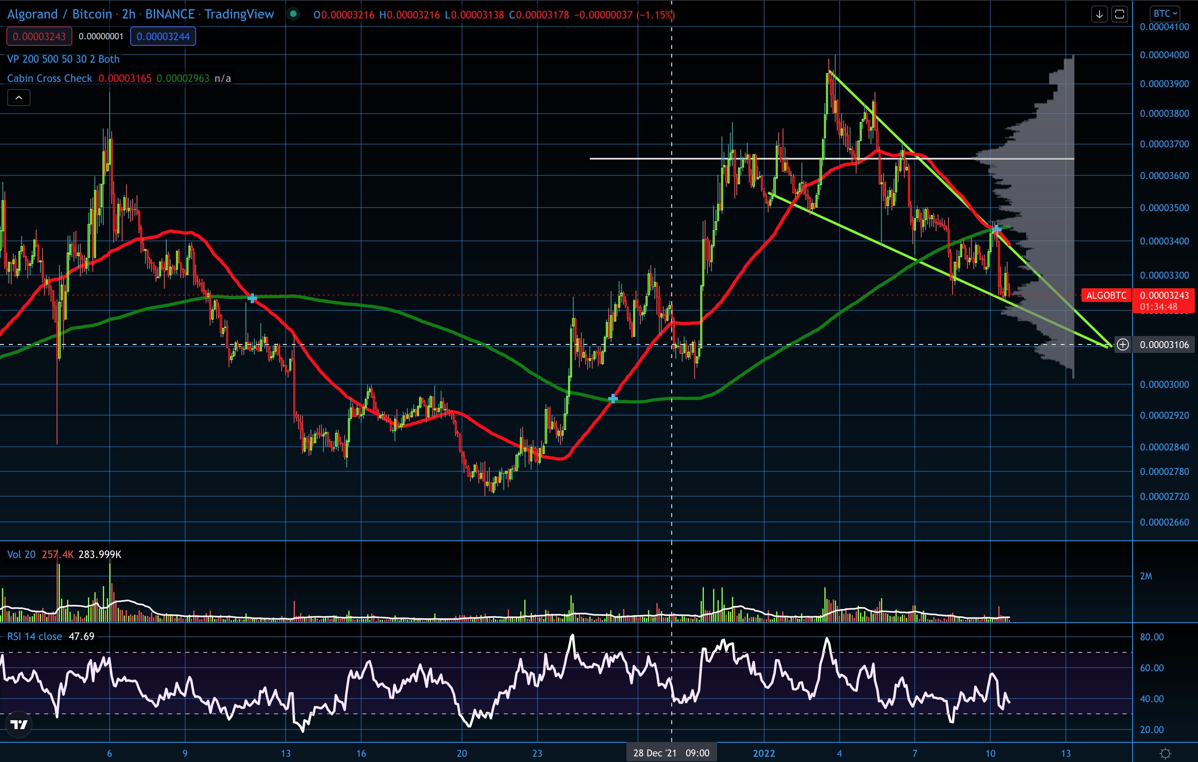Click the Vol 20 indicator label
This screenshot has height=762, width=1198.
click(x=21, y=554)
